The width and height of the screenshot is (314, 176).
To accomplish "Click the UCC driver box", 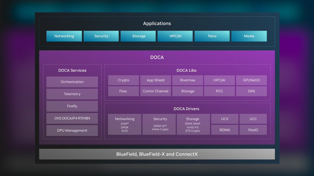I will (253, 119).
